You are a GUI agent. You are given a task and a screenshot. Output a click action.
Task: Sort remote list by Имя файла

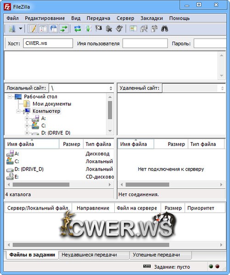135,144
